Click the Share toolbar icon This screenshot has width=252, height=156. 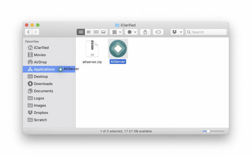[x=145, y=32]
